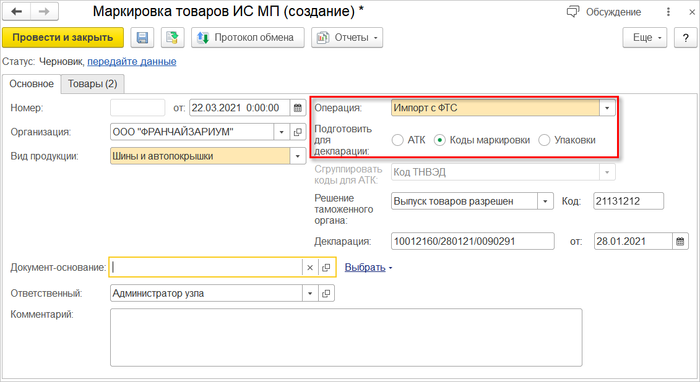Image resolution: width=700 pixels, height=382 pixels.
Task: Expand the Операция dropdown list
Action: pyautogui.click(x=607, y=108)
